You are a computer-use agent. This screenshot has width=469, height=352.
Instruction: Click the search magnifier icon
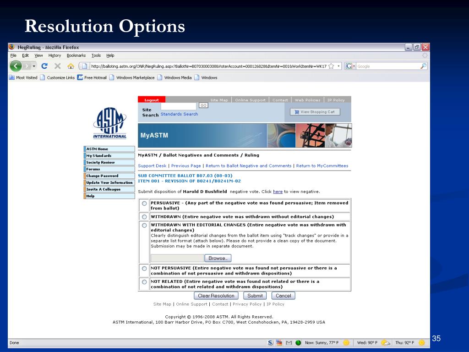(x=423, y=66)
